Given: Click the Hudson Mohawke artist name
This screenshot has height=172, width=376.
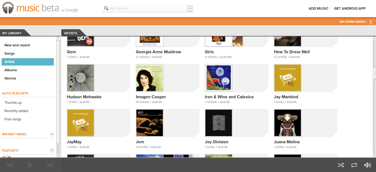Looking at the screenshot, I should click(x=84, y=97).
